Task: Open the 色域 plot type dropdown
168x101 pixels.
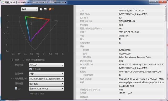Action: [30, 9]
